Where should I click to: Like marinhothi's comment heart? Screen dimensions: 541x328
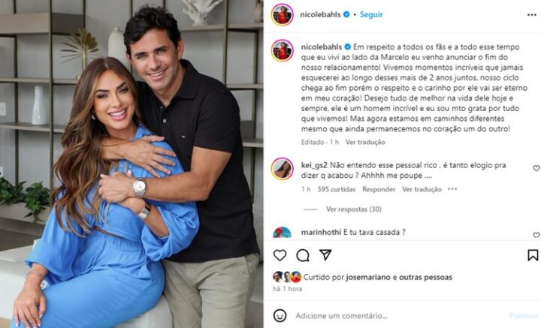tap(536, 235)
